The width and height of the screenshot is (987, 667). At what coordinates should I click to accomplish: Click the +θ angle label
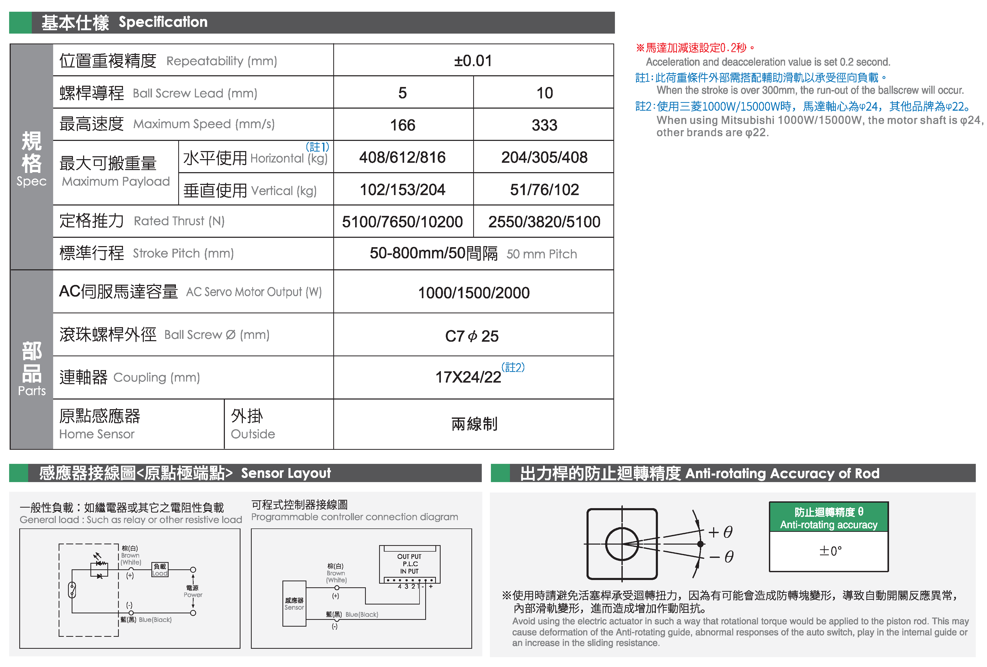click(720, 532)
